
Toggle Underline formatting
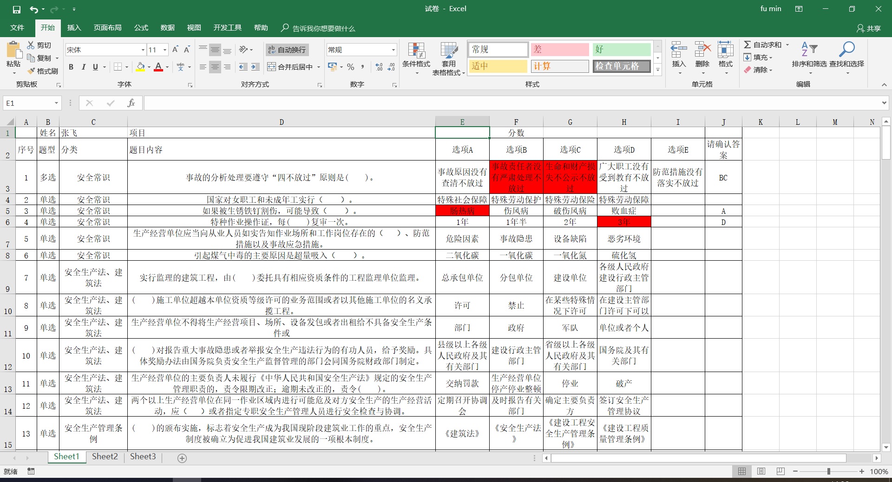[x=95, y=67]
